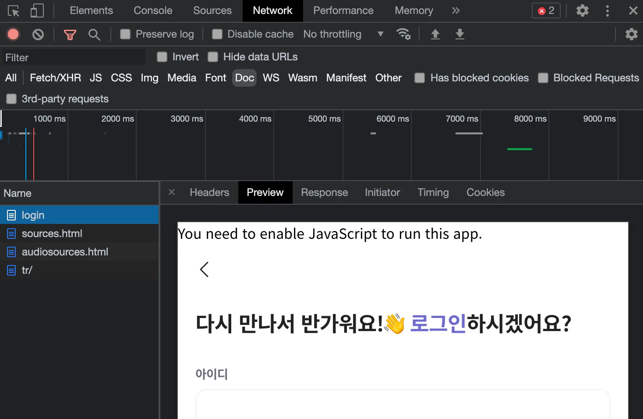Toggle the device toolbar icon

[37, 10]
